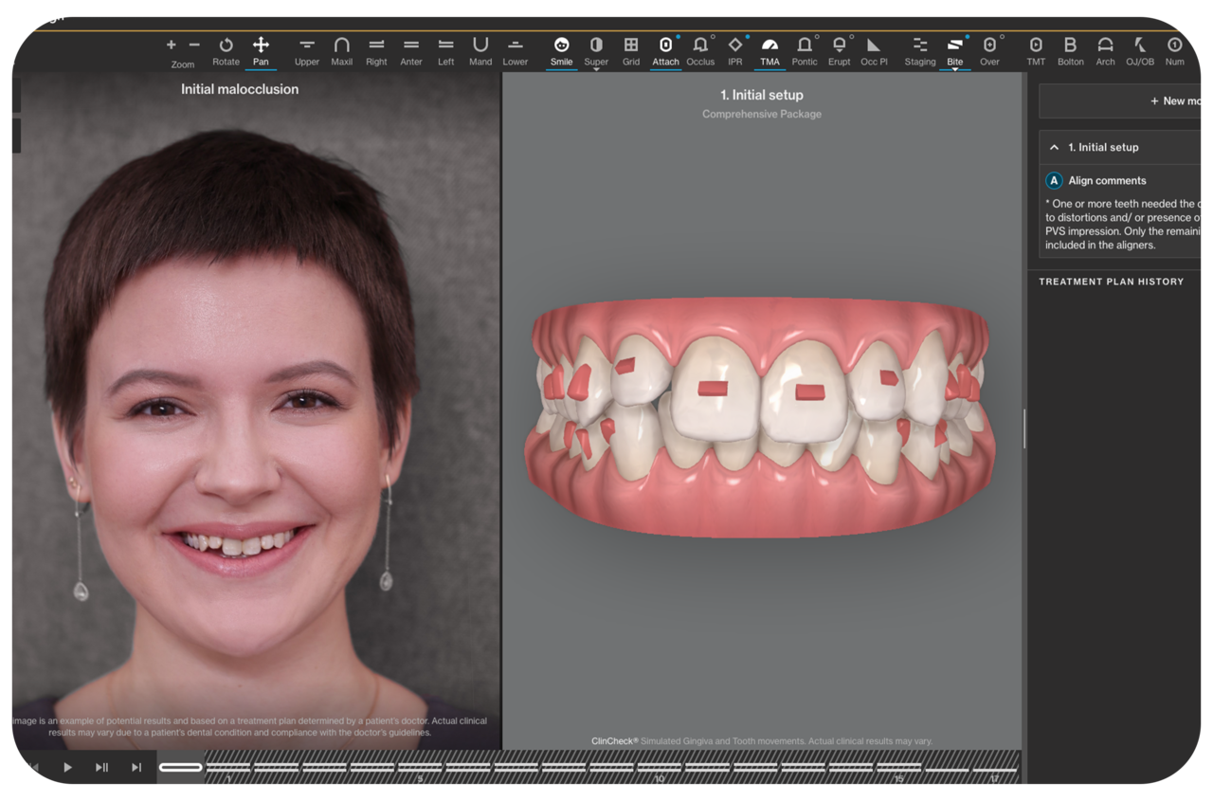Switch to Upper arch view
This screenshot has height=801, width=1213.
click(x=307, y=46)
